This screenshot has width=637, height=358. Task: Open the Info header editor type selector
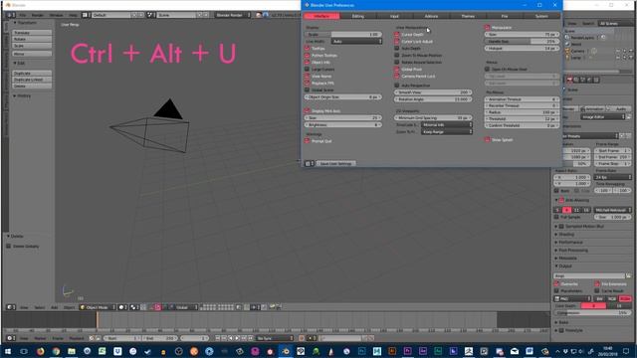click(11, 15)
